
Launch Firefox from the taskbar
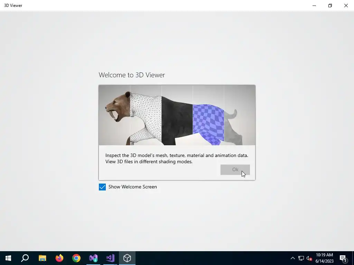59,258
